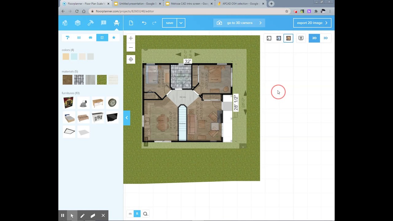Select the sofa furniture category
The width and height of the screenshot is (393, 221).
(x=90, y=37)
